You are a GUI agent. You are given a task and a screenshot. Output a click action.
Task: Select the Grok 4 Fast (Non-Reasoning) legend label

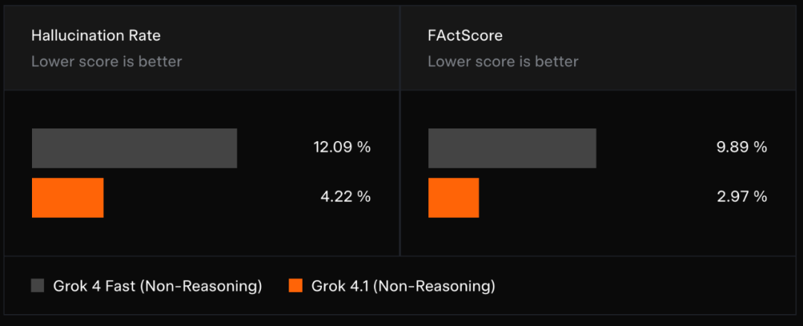[x=158, y=286]
